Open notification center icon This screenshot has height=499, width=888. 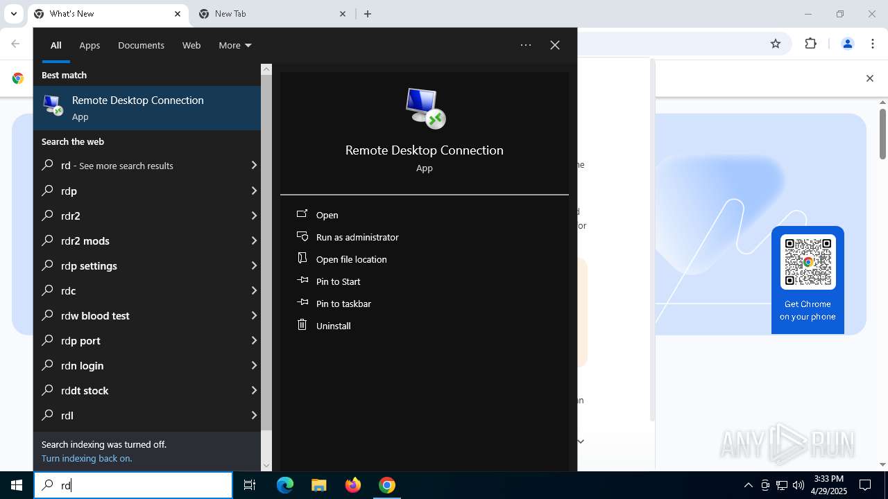(x=865, y=485)
